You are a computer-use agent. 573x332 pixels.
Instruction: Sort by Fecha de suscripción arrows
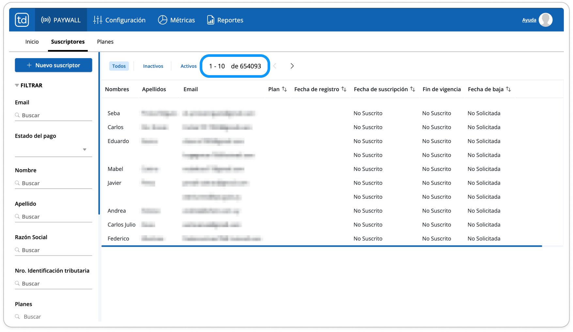[413, 89]
